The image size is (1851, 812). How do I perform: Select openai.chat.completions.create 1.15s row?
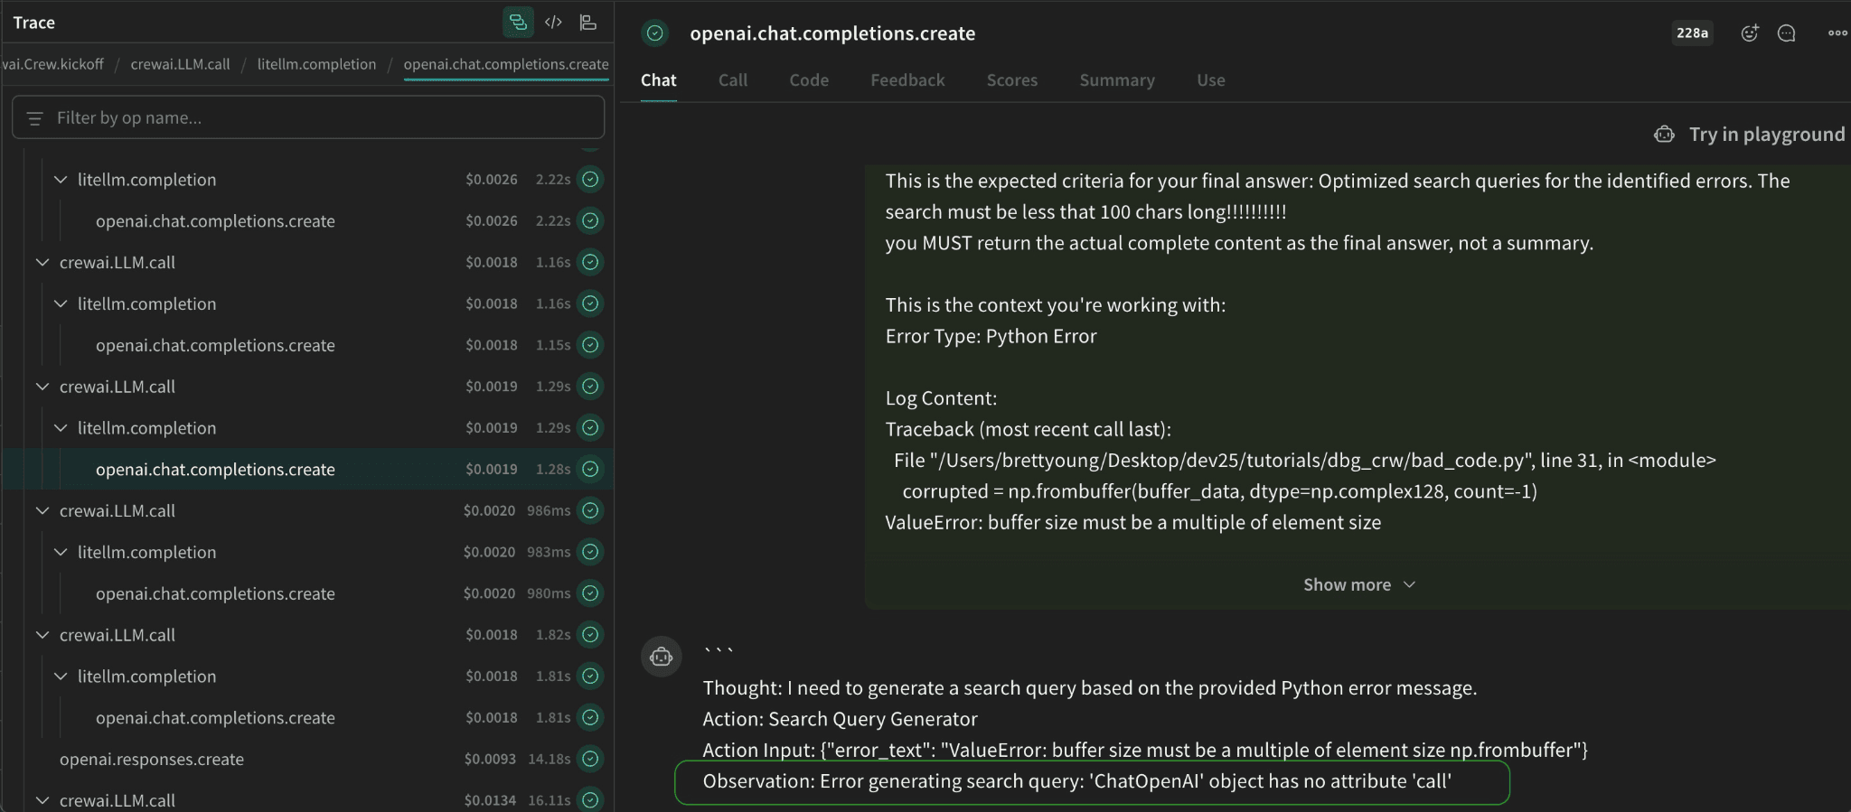point(307,345)
